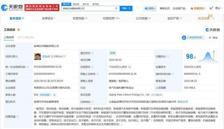Screen dimensions: 224x129
Task: Click the 电气机械和器材制造业 industry value
Action: click(121, 88)
